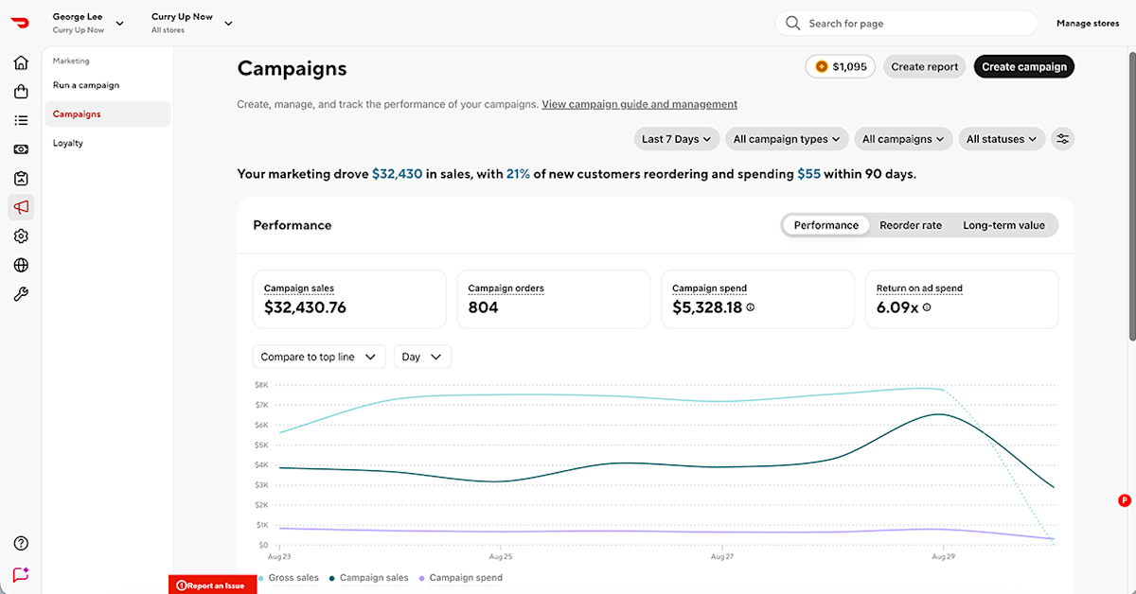Viewport: 1136px width, 594px height.
Task: Select Campaigns in Marketing menu
Action: [107, 114]
